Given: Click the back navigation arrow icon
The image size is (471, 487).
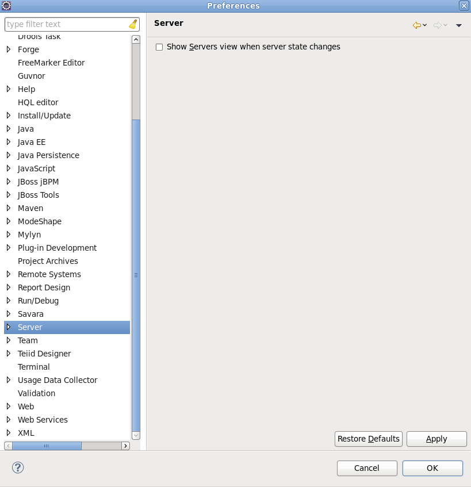Looking at the screenshot, I should (x=416, y=25).
